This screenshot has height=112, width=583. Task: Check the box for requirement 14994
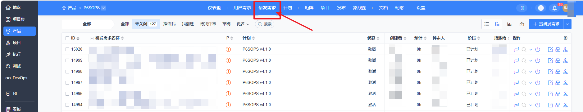(x=67, y=105)
